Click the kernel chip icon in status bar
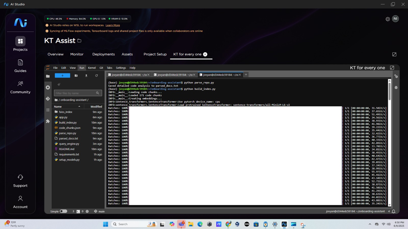Viewport: 408px width, 229px height. (x=87, y=211)
